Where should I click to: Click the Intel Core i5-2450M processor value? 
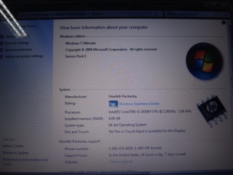[x=150, y=112]
